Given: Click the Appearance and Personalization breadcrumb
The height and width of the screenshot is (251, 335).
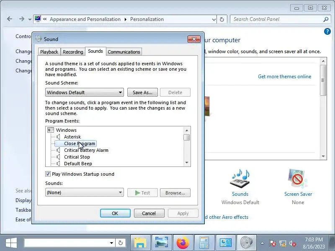Looking at the screenshot, I should pos(85,19).
